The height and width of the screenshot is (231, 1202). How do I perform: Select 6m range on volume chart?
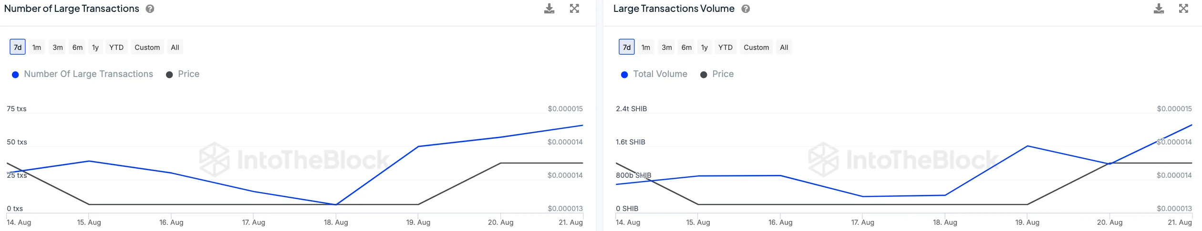686,47
